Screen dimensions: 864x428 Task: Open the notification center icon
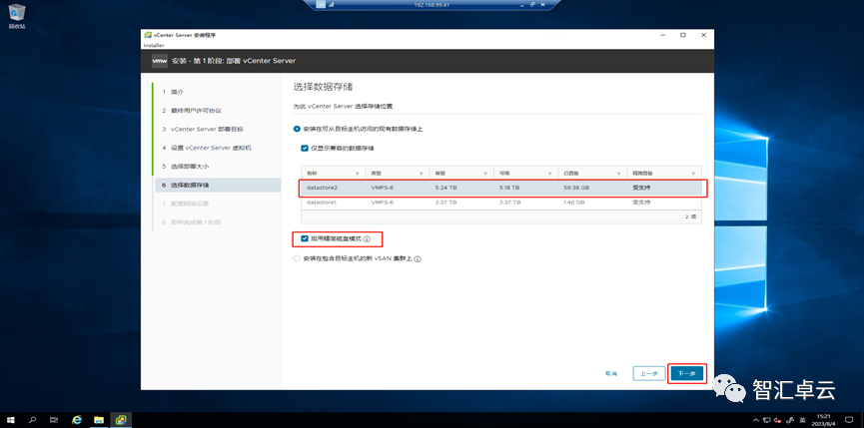coord(849,420)
